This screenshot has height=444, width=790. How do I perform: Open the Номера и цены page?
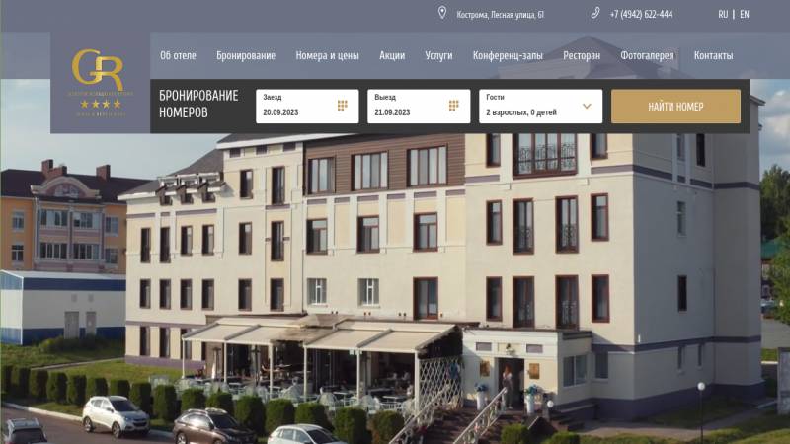pos(327,56)
